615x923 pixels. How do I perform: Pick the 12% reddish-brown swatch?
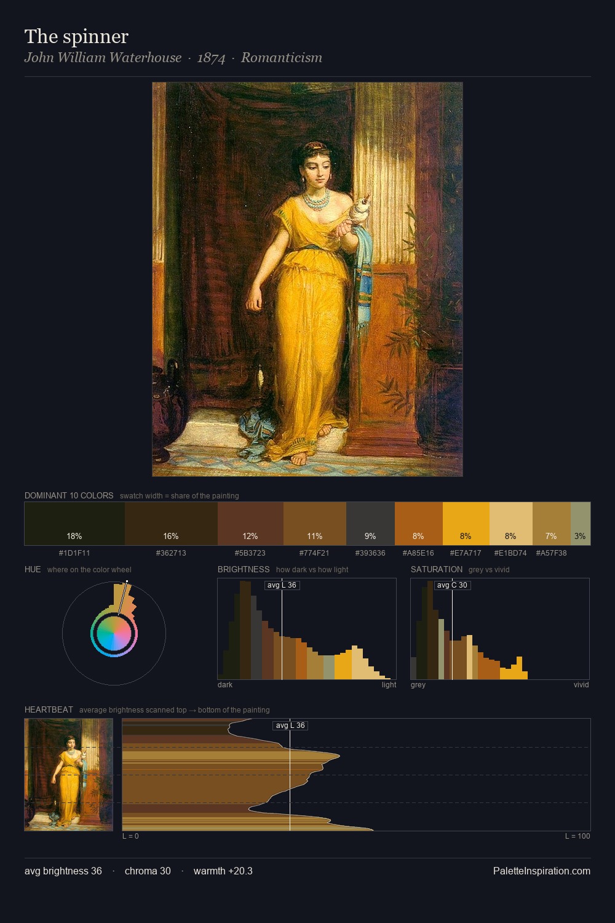(250, 524)
